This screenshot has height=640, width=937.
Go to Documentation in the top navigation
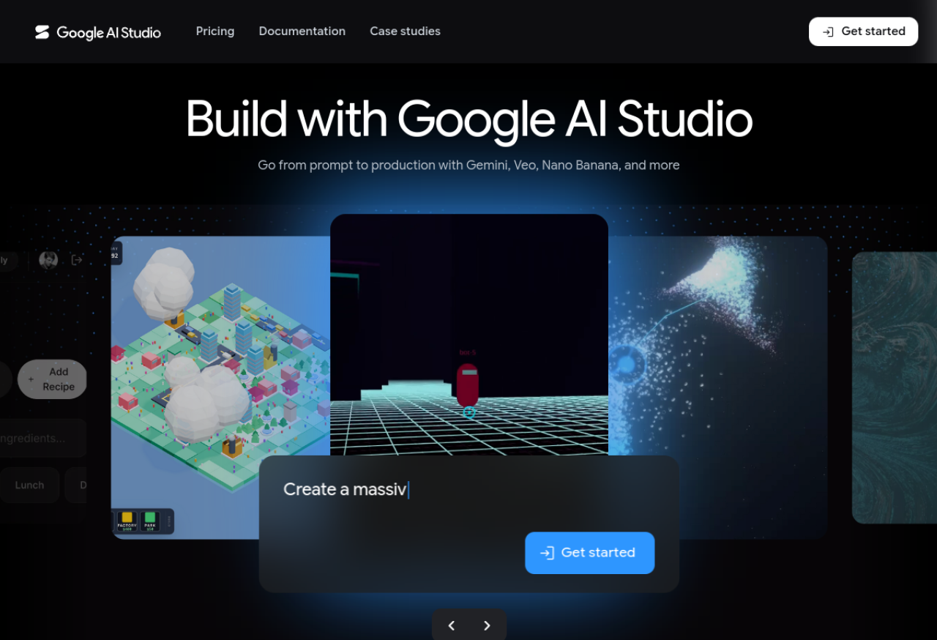302,31
